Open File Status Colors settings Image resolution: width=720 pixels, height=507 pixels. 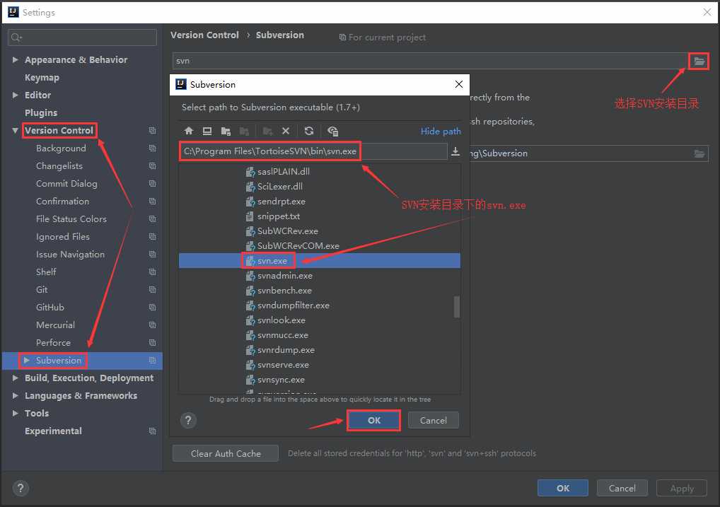pos(71,219)
